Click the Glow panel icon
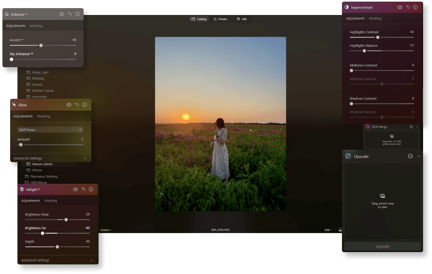 15,104
